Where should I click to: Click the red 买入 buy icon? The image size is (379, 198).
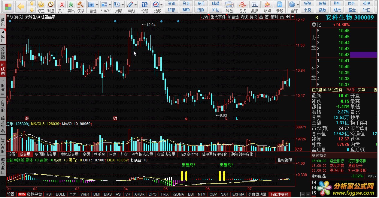pos(62,4)
